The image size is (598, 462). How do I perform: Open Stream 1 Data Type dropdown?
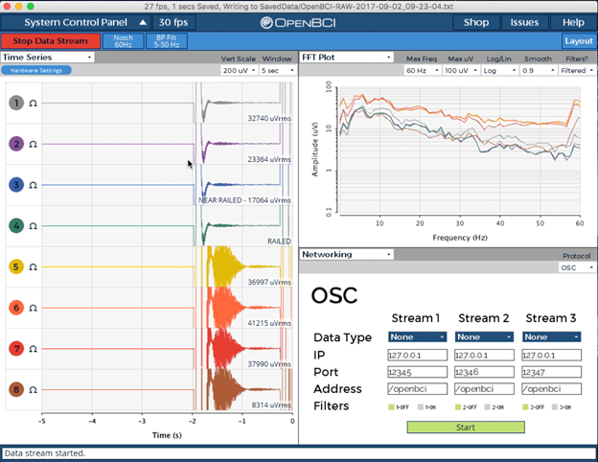pos(417,336)
